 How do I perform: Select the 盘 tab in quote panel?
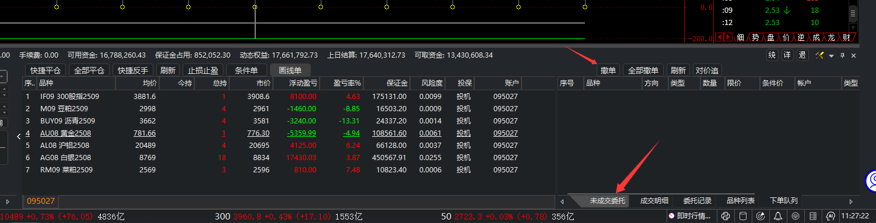click(x=771, y=37)
